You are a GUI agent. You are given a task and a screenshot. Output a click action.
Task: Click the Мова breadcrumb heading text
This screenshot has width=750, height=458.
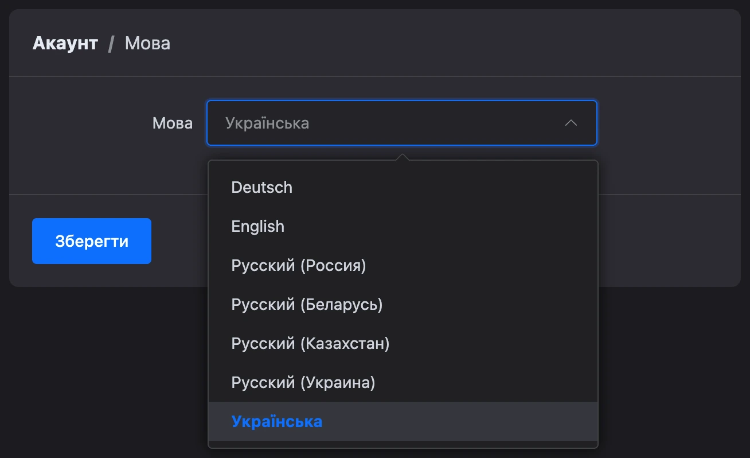tap(147, 43)
